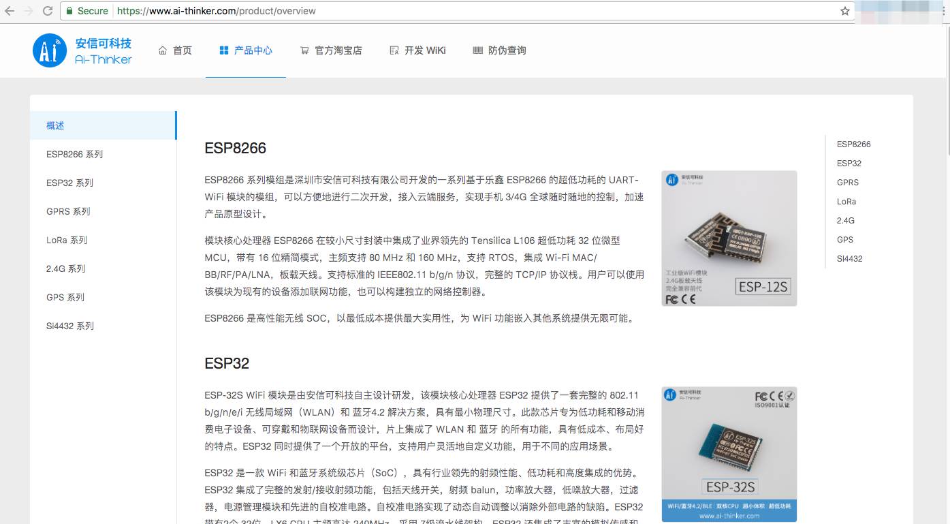Jump to 2.4G in the right anchor list

pos(846,221)
